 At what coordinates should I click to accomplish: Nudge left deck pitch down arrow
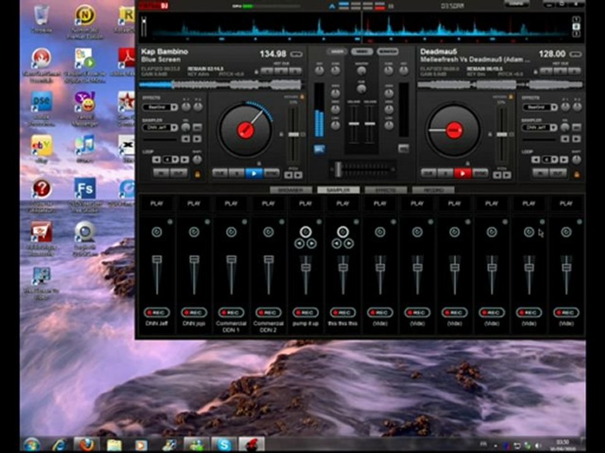click(288, 176)
